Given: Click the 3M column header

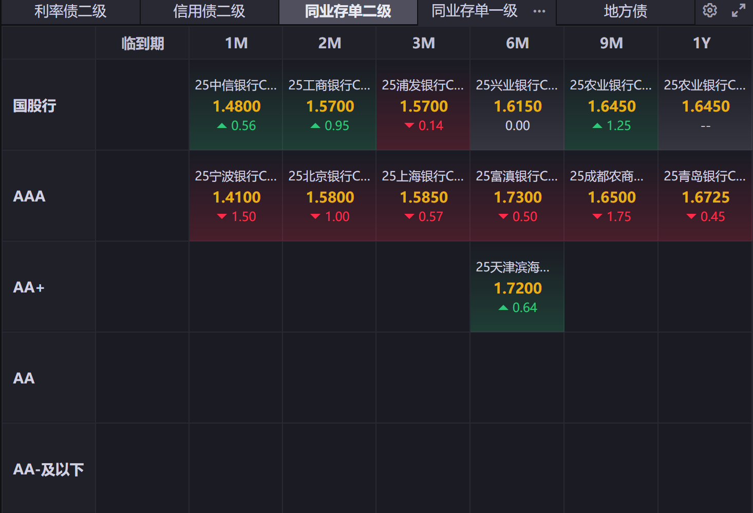Looking at the screenshot, I should click(424, 43).
